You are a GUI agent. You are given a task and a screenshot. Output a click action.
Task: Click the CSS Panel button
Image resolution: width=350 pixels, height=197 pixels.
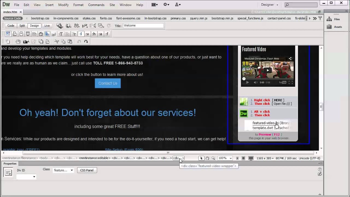(87, 170)
